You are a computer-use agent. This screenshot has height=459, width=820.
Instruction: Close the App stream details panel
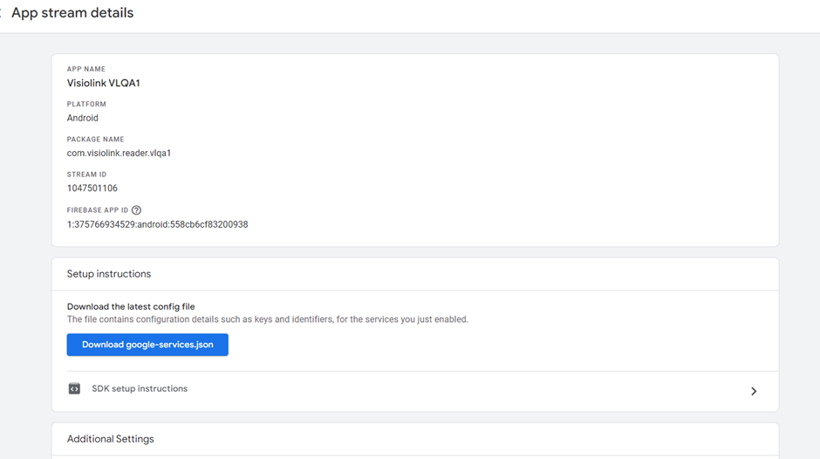[1, 13]
